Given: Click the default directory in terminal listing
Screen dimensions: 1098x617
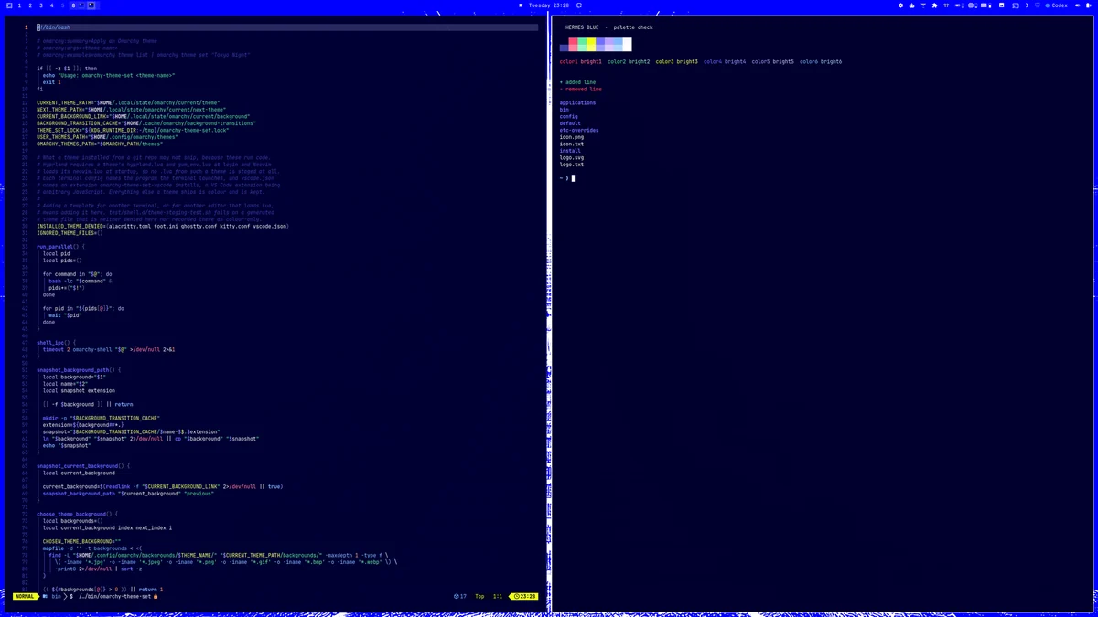Looking at the screenshot, I should coord(570,123).
